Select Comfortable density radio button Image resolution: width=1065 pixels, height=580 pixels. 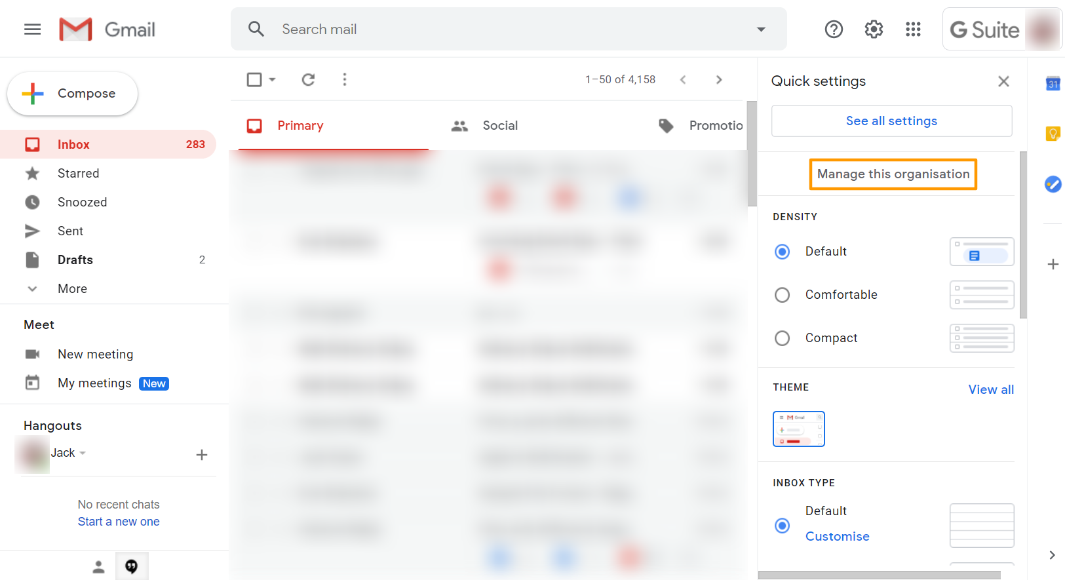[782, 295]
